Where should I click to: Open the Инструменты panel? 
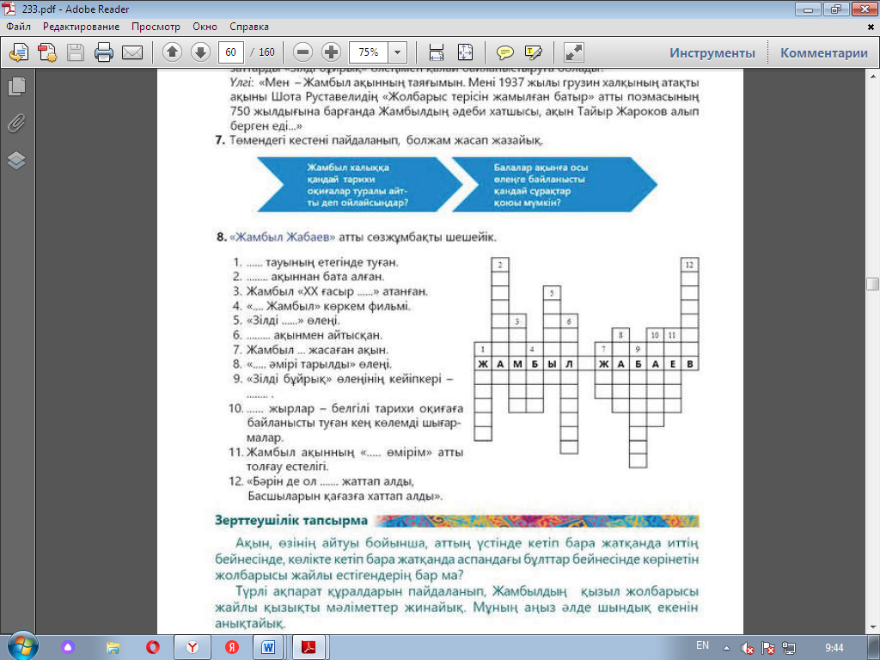point(712,52)
